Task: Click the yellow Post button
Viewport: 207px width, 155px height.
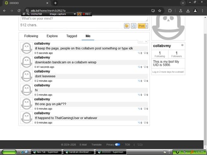Action: (142, 26)
